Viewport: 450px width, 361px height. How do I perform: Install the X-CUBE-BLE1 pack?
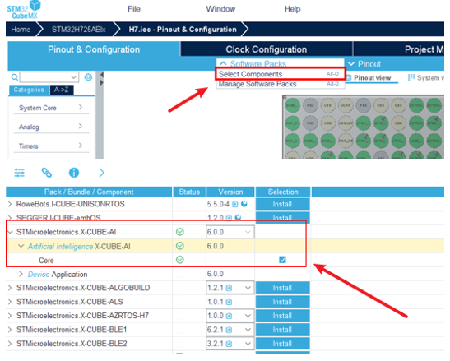point(283,330)
